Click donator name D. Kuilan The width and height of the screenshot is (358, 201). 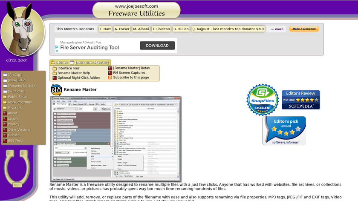pyautogui.click(x=181, y=29)
